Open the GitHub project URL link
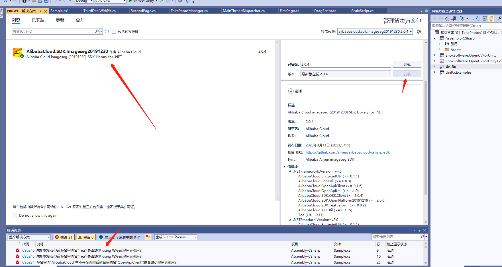Screen dimensions: 502x267 (x=348, y=152)
